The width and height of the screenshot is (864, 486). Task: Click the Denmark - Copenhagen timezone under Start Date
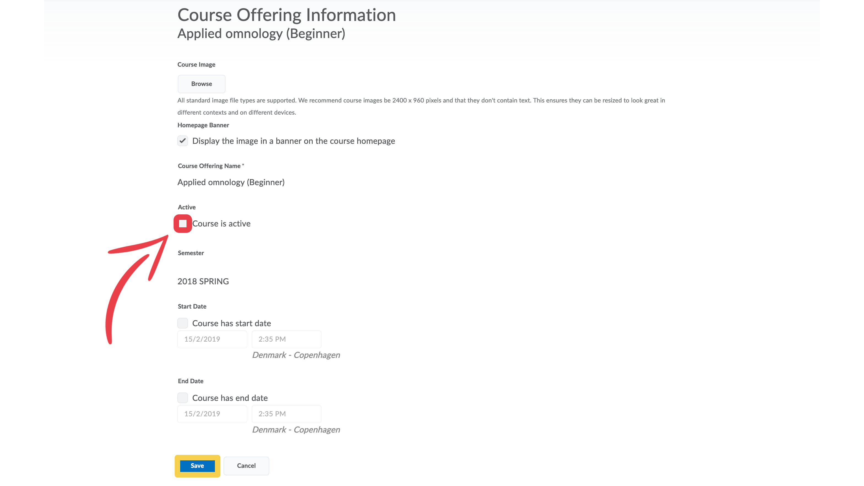[x=296, y=355]
